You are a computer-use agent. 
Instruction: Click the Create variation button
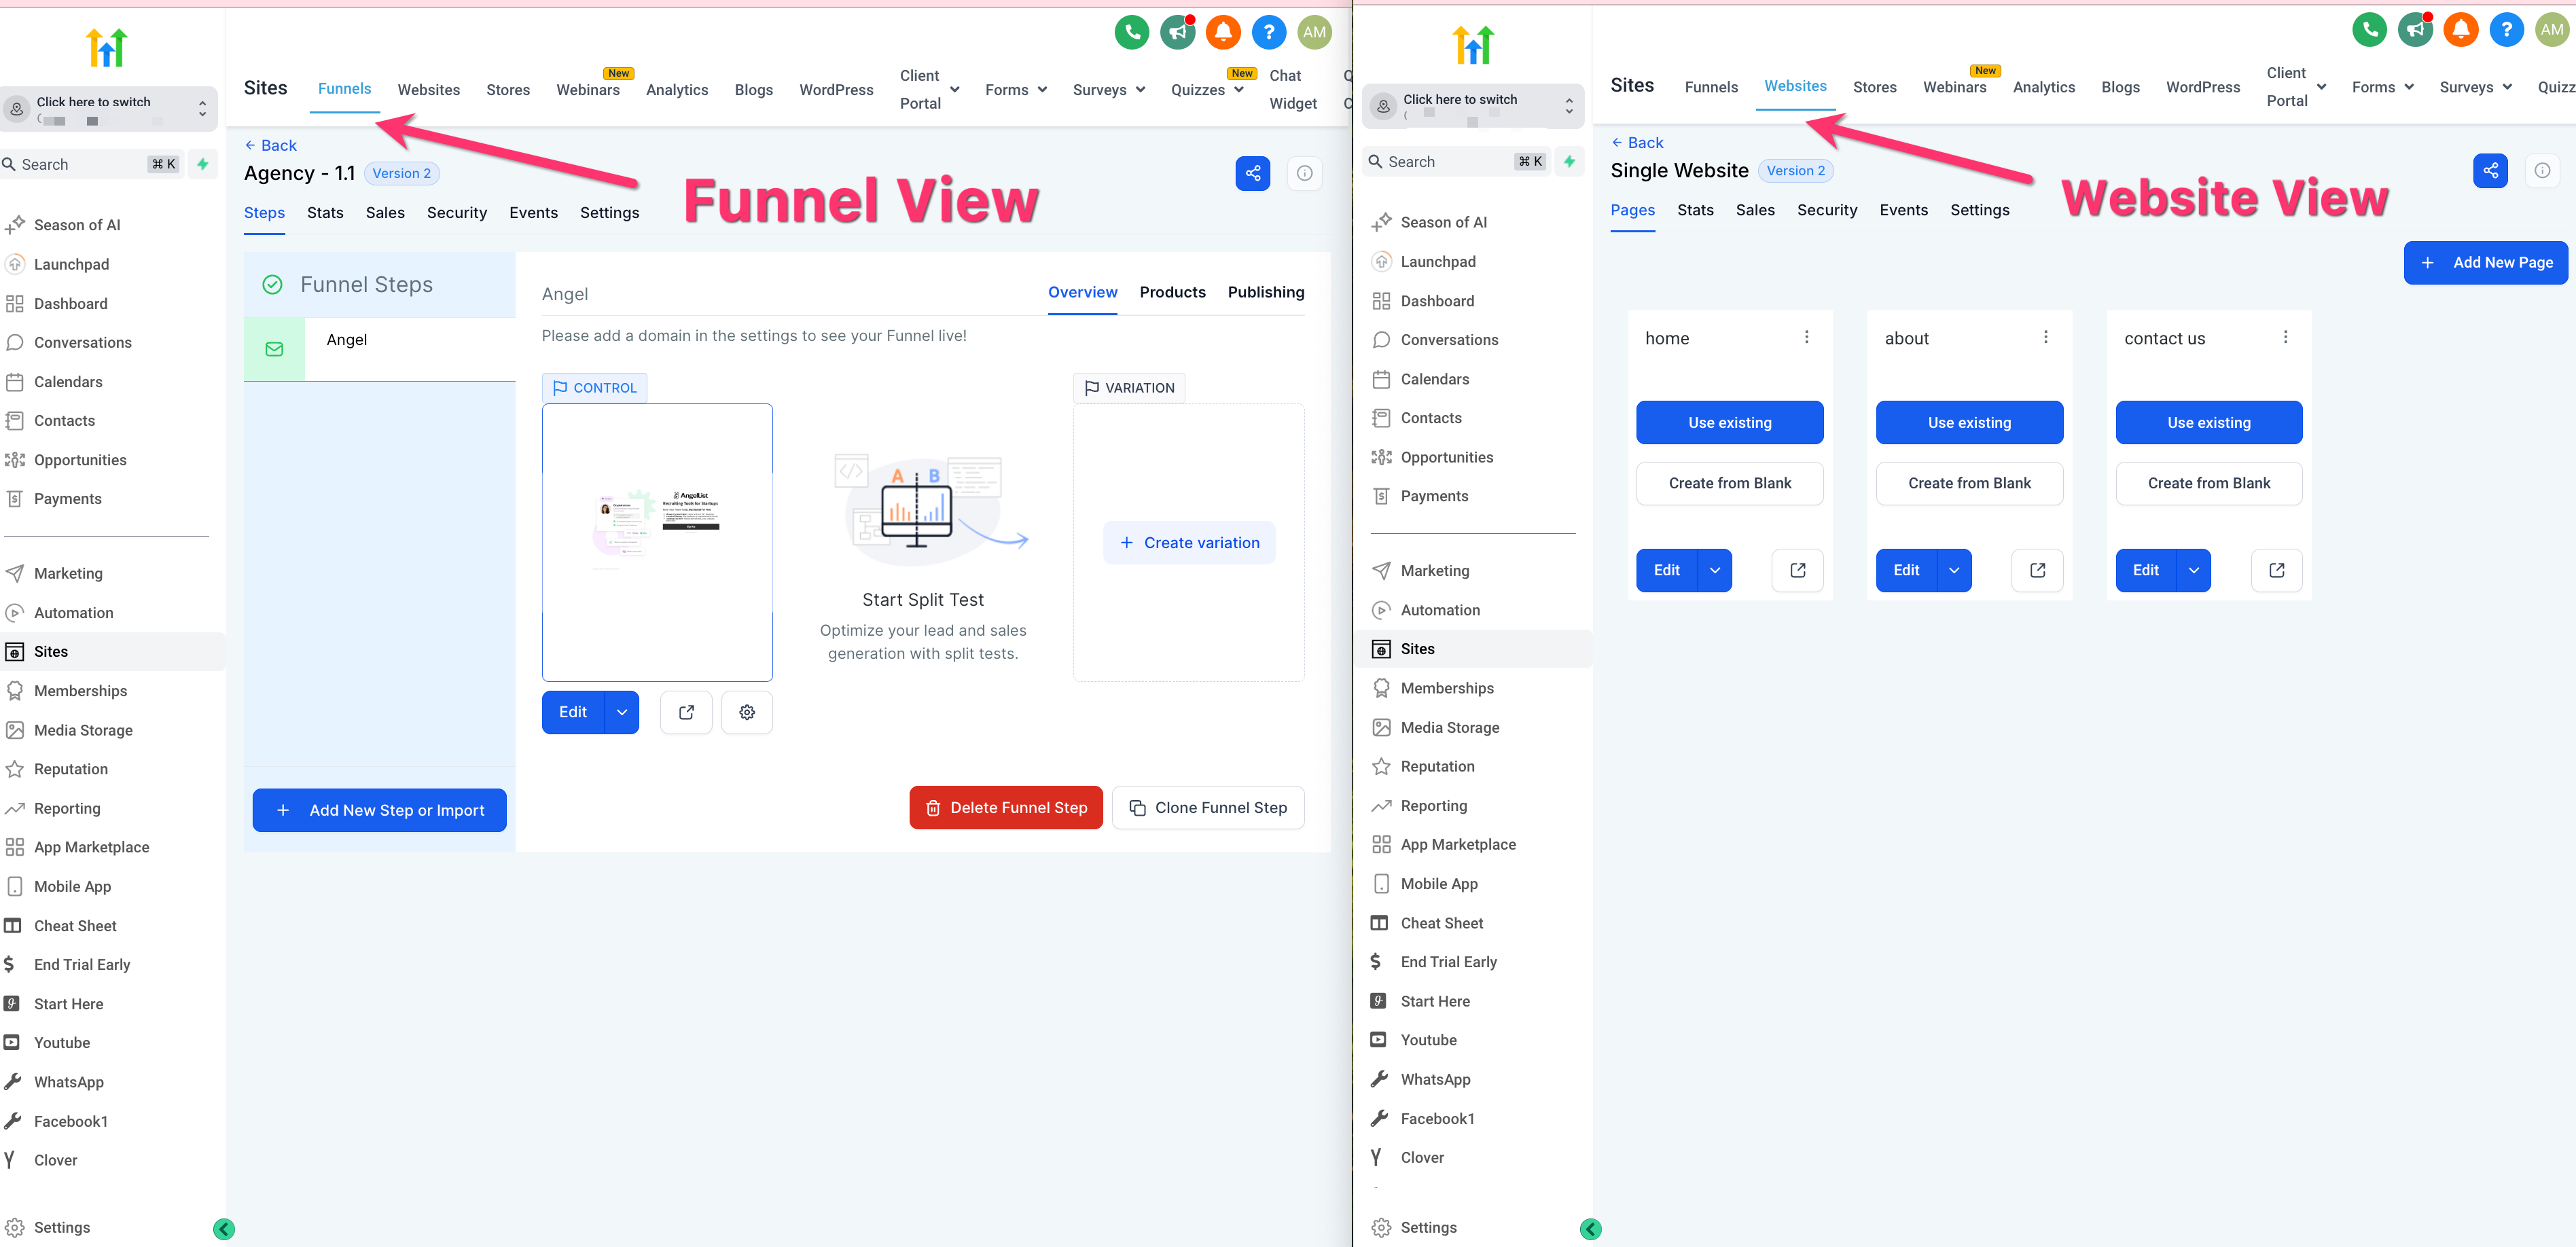point(1189,541)
